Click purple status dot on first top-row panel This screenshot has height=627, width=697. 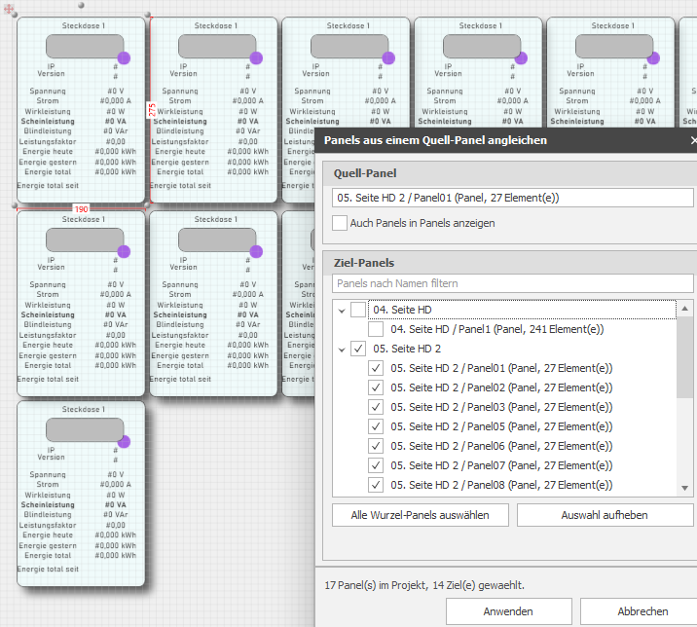tap(124, 57)
